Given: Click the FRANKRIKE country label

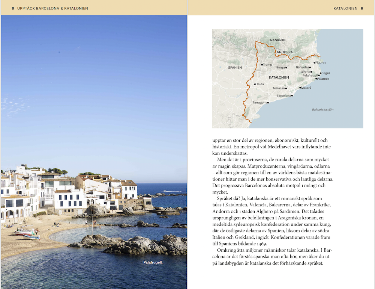Looking at the screenshot, I should click(x=277, y=40).
